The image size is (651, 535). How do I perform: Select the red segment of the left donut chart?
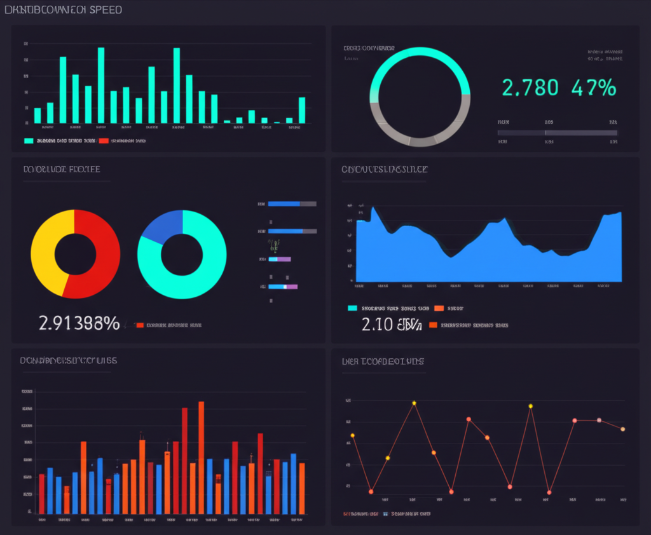pyautogui.click(x=105, y=254)
